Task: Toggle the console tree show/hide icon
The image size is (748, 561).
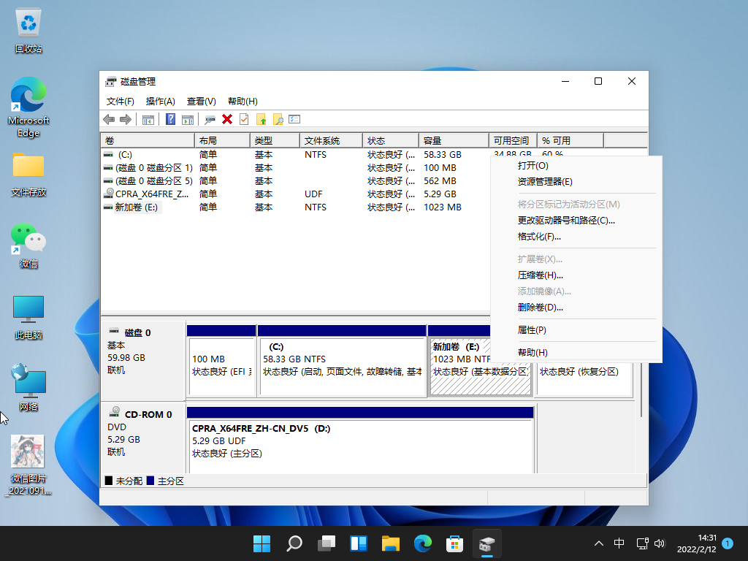Action: 148,119
